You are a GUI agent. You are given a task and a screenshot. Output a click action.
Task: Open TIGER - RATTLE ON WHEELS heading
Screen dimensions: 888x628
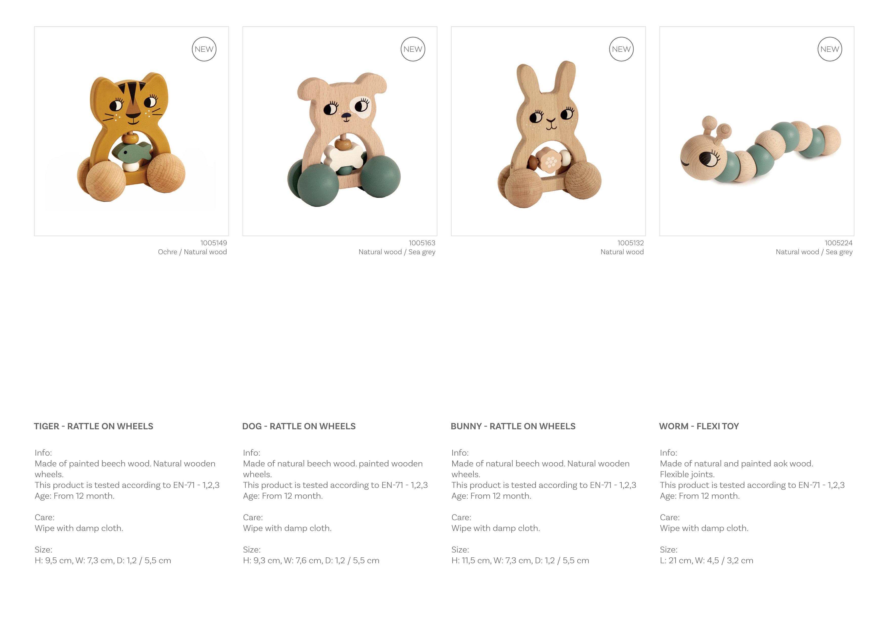[94, 426]
